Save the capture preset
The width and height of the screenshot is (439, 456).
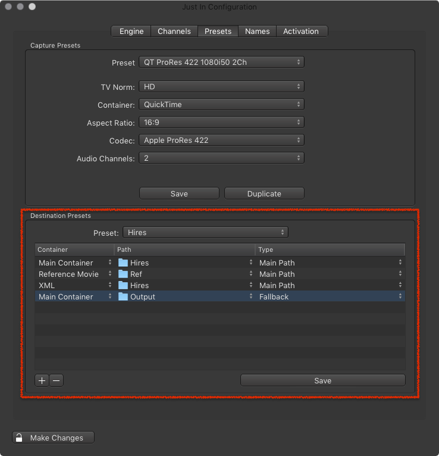click(179, 193)
